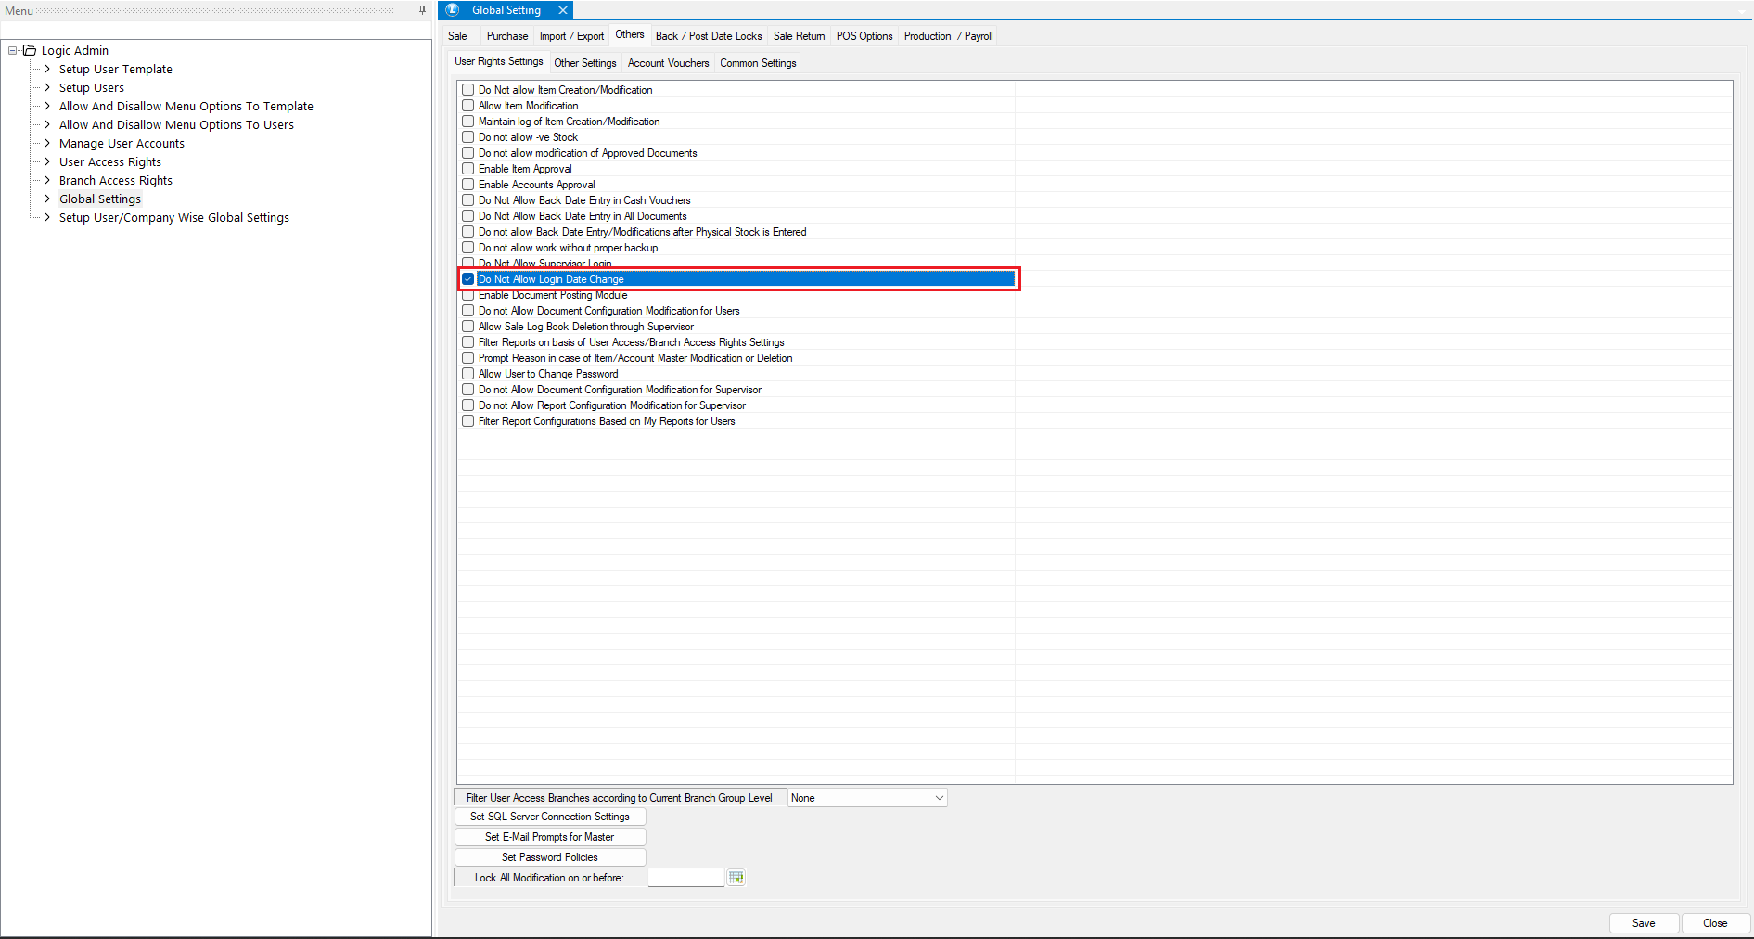This screenshot has height=939, width=1754.
Task: Select User Access Rights in the tree
Action: [110, 161]
